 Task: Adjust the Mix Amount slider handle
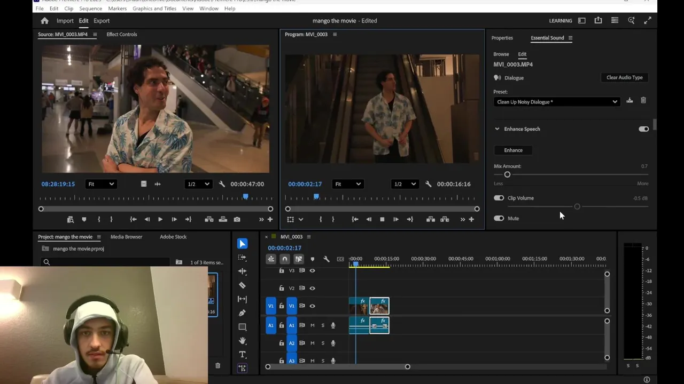(x=507, y=174)
